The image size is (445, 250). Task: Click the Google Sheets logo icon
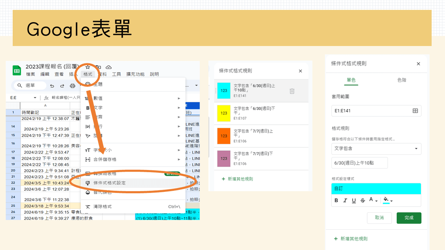17,70
